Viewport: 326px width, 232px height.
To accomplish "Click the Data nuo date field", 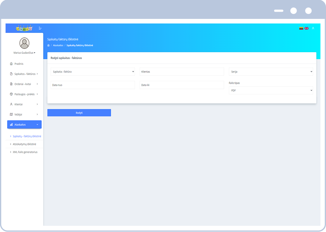I will [93, 85].
